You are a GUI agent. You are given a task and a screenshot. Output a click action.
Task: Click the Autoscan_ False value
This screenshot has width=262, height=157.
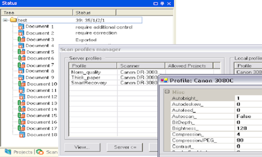248,116
